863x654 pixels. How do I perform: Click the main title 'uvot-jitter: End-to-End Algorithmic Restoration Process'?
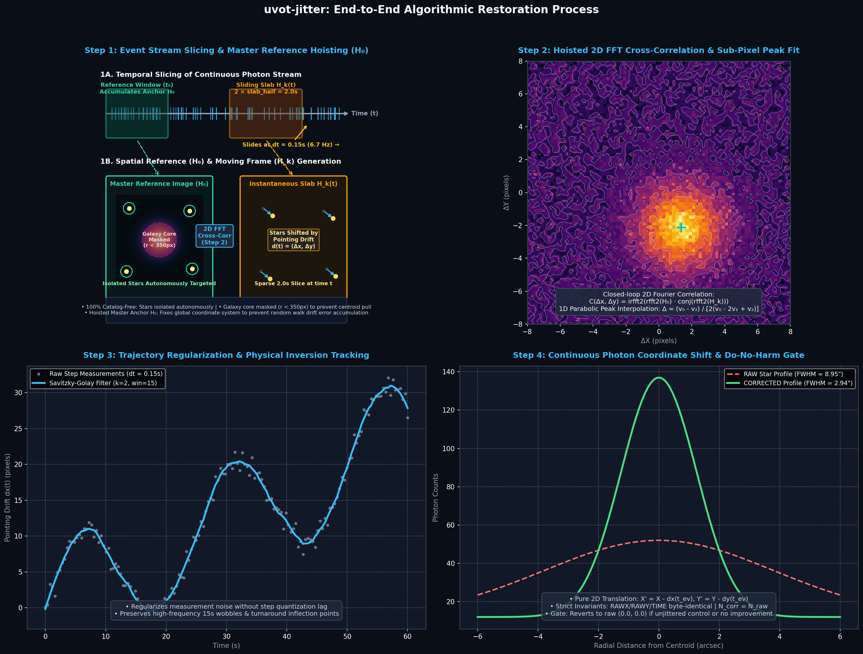[431, 10]
